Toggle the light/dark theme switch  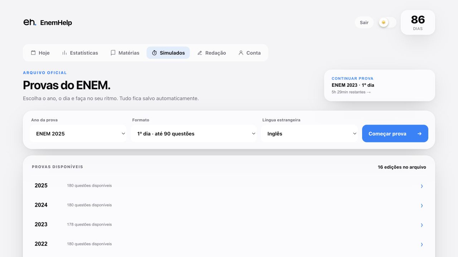[x=388, y=22]
